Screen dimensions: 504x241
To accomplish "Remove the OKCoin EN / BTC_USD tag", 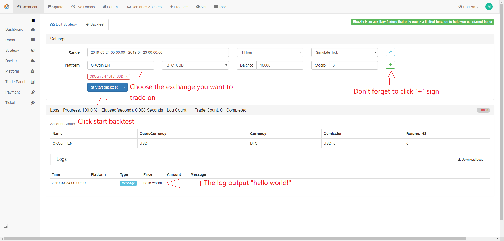I will [x=127, y=76].
